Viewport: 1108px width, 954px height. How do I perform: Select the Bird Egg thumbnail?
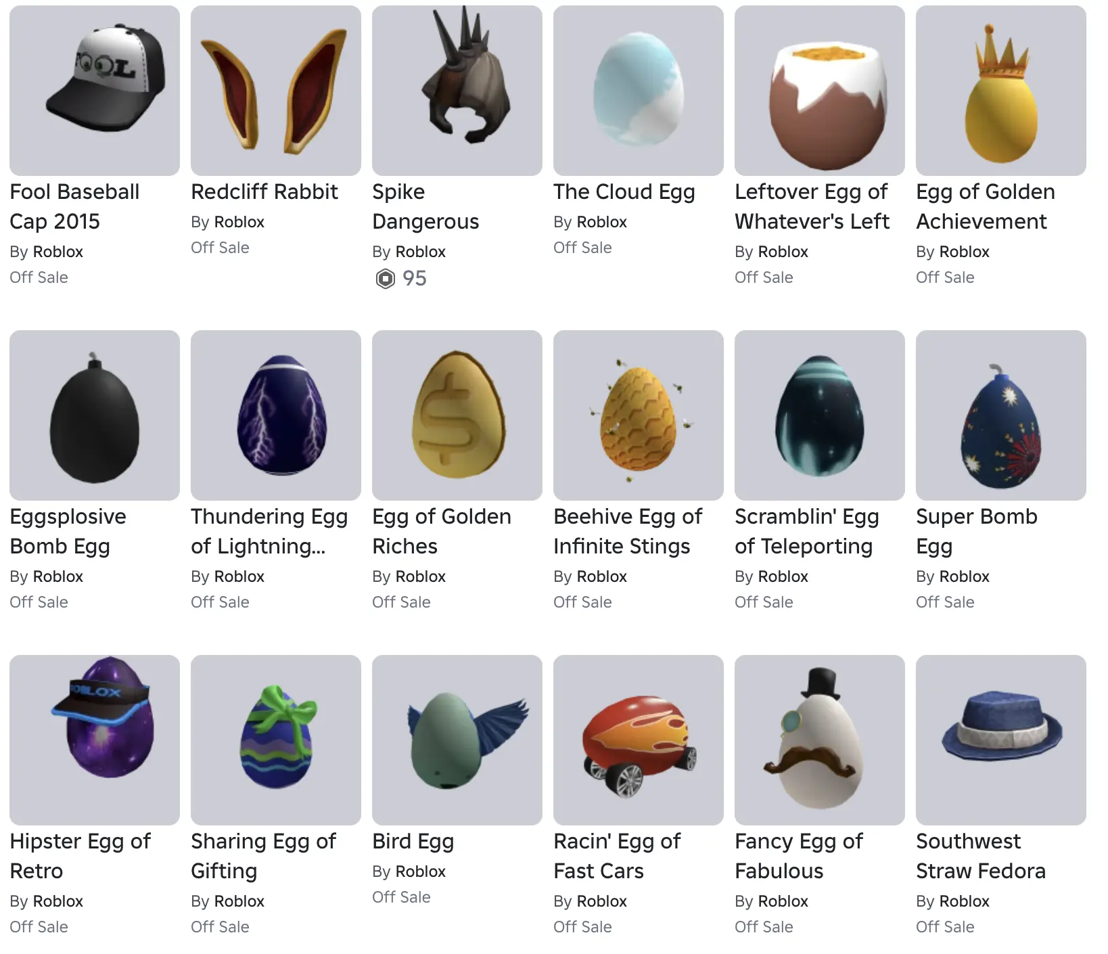(457, 740)
